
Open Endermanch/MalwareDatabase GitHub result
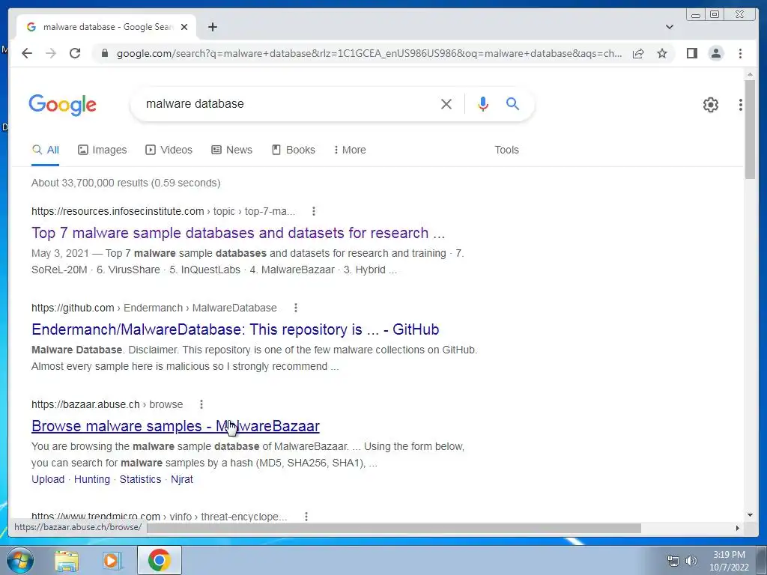coord(235,329)
